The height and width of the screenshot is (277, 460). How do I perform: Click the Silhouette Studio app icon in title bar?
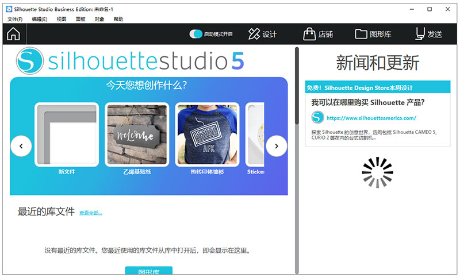point(9,9)
